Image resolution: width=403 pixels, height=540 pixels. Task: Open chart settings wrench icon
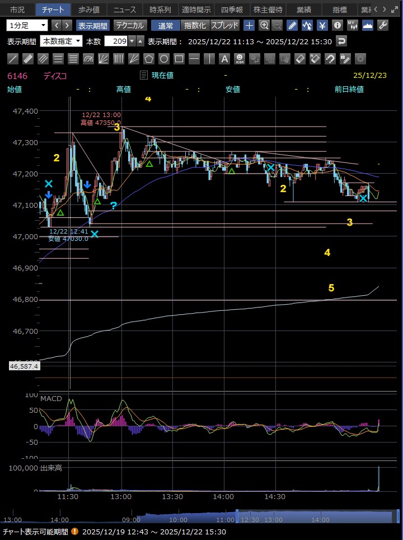[383, 25]
